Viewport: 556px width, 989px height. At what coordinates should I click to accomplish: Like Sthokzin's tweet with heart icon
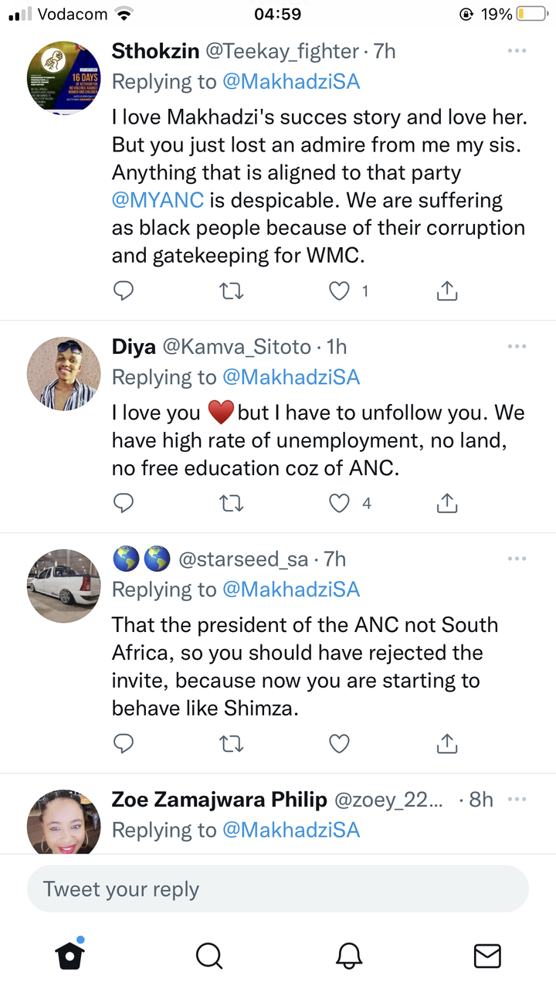click(340, 291)
